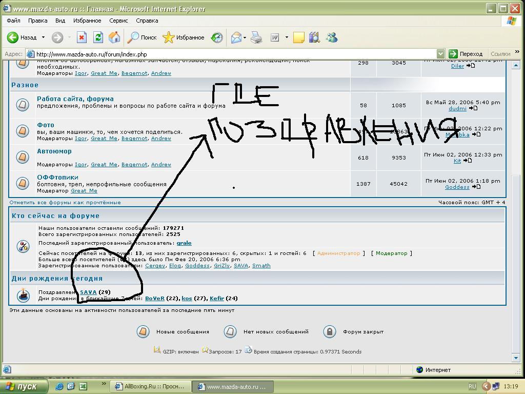Refresh the page using the toolbar icon
The image size is (525, 394).
tap(98, 37)
